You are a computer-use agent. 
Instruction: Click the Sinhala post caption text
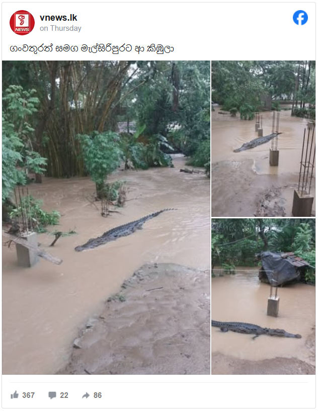pyautogui.click(x=92, y=49)
